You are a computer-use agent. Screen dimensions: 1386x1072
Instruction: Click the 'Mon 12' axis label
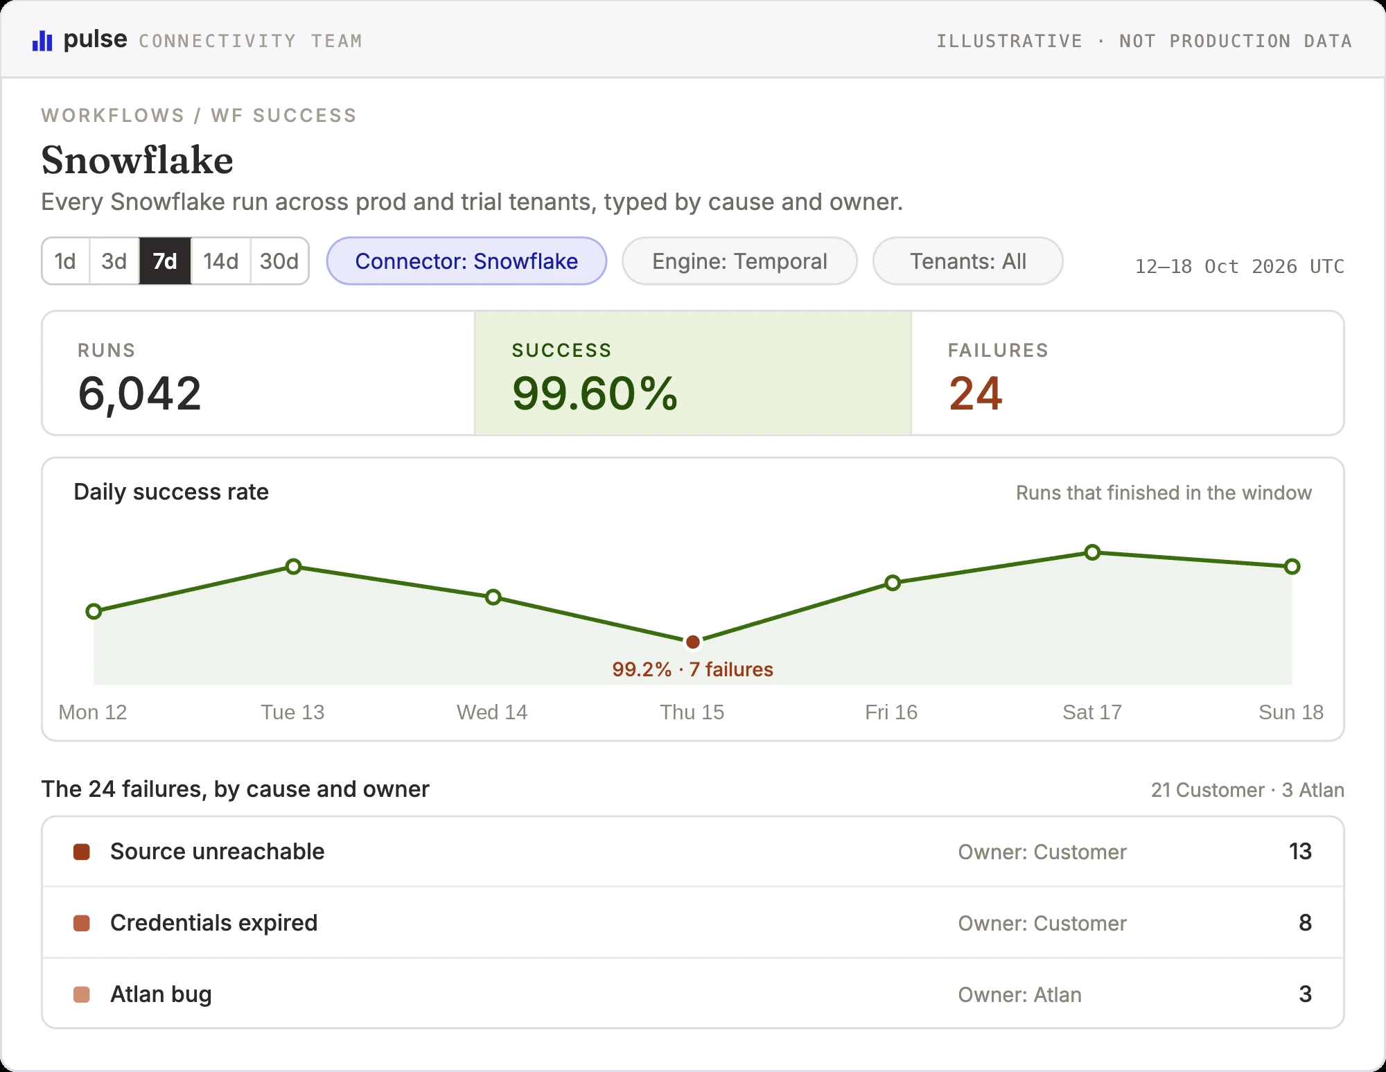pyautogui.click(x=93, y=712)
